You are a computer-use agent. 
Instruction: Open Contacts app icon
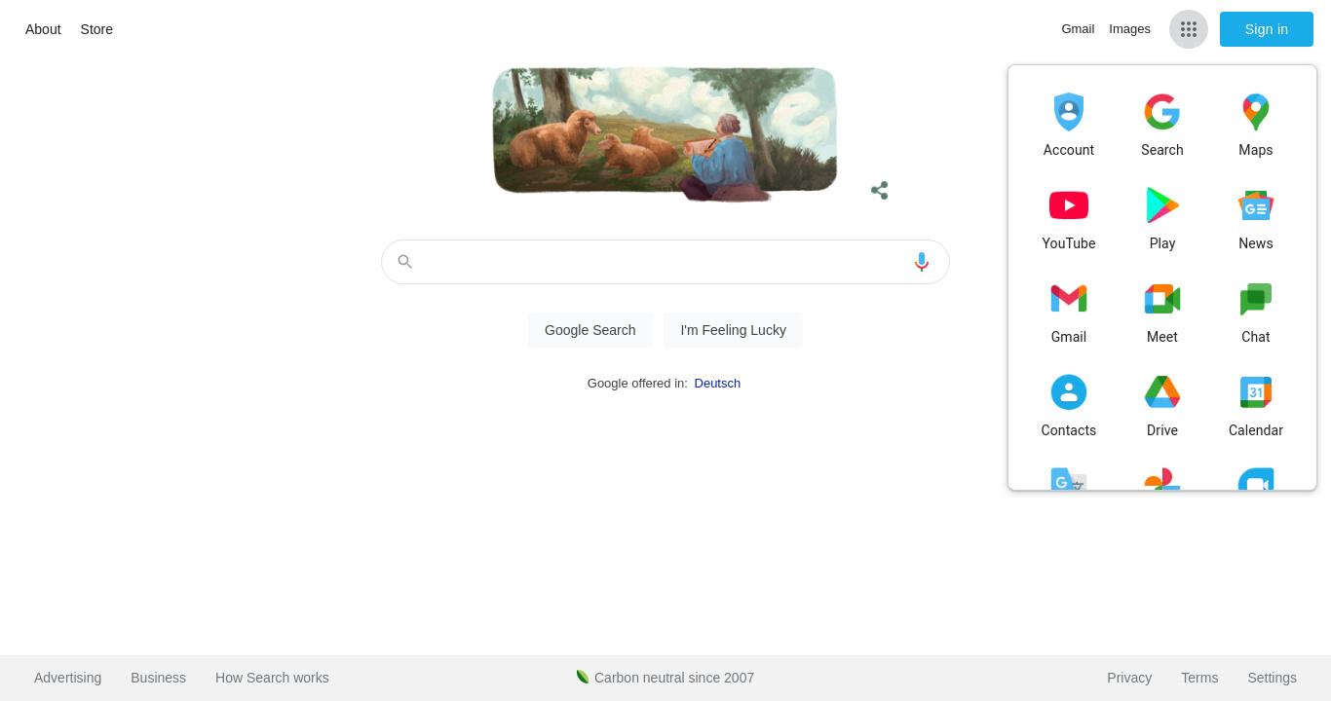point(1069,405)
